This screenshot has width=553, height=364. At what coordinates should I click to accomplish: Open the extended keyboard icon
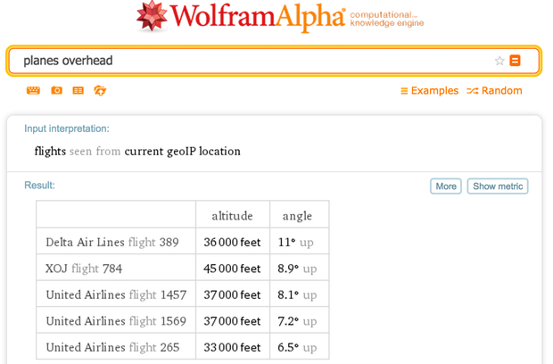click(x=33, y=91)
